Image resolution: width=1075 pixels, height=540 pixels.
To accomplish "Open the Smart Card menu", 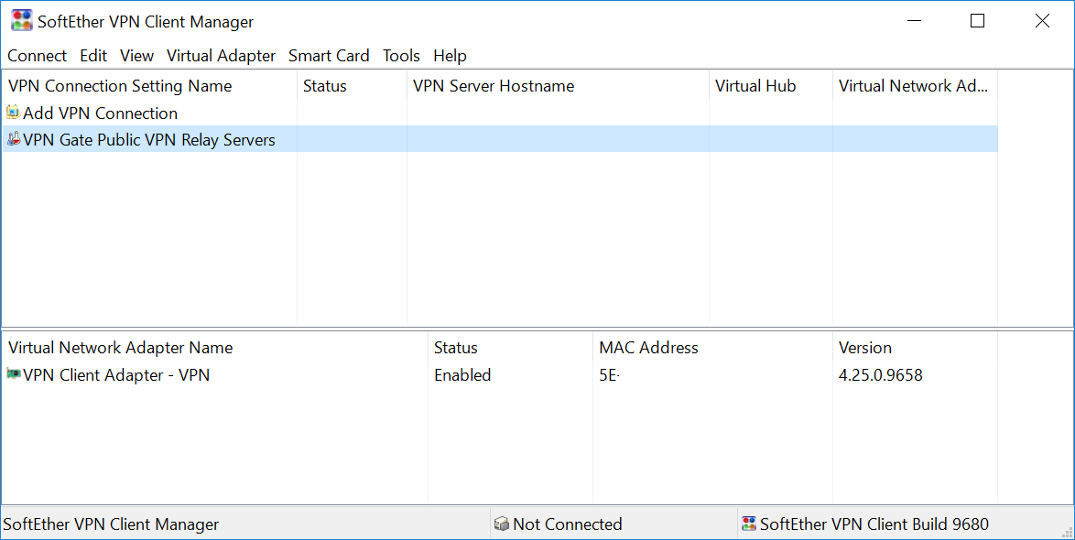I will point(329,56).
